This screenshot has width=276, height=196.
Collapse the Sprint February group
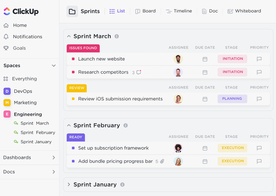tap(69, 125)
